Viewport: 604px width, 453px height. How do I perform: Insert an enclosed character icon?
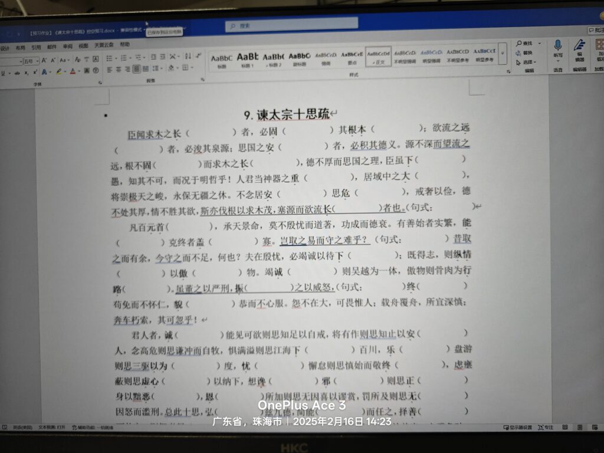(x=96, y=70)
